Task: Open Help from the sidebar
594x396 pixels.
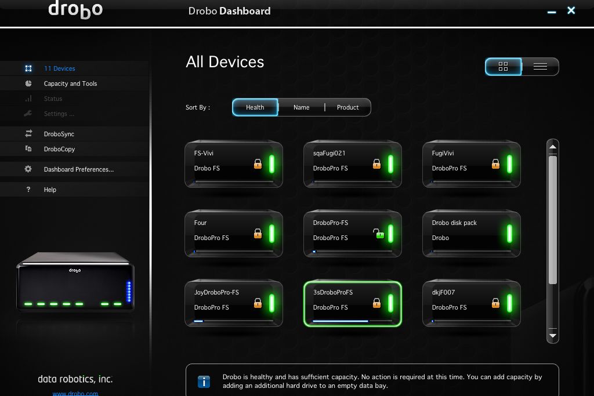Action: (75, 190)
